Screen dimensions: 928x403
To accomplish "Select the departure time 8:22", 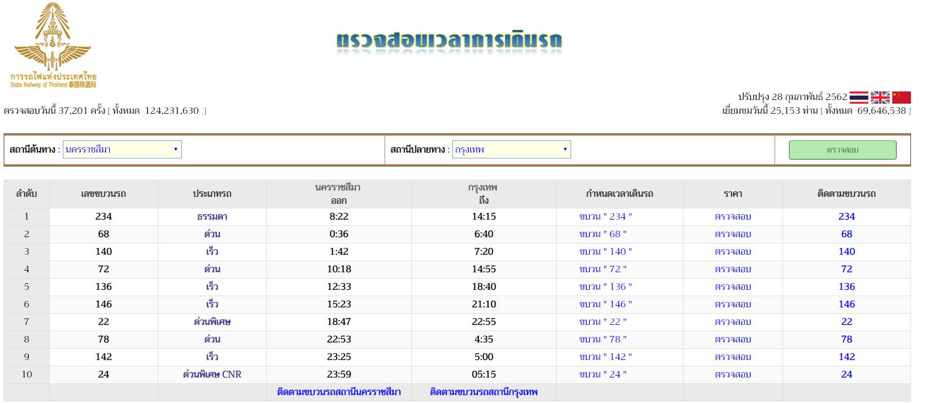I will (339, 216).
